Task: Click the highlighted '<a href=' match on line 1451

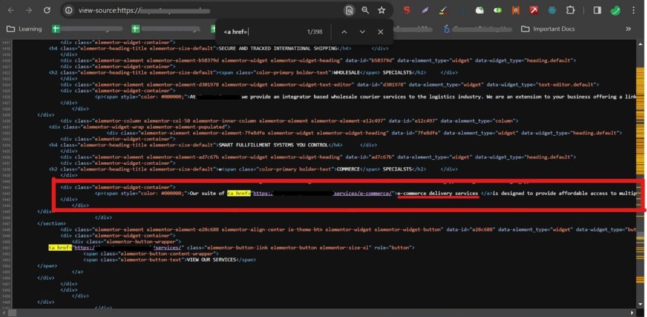Action: (x=60, y=248)
